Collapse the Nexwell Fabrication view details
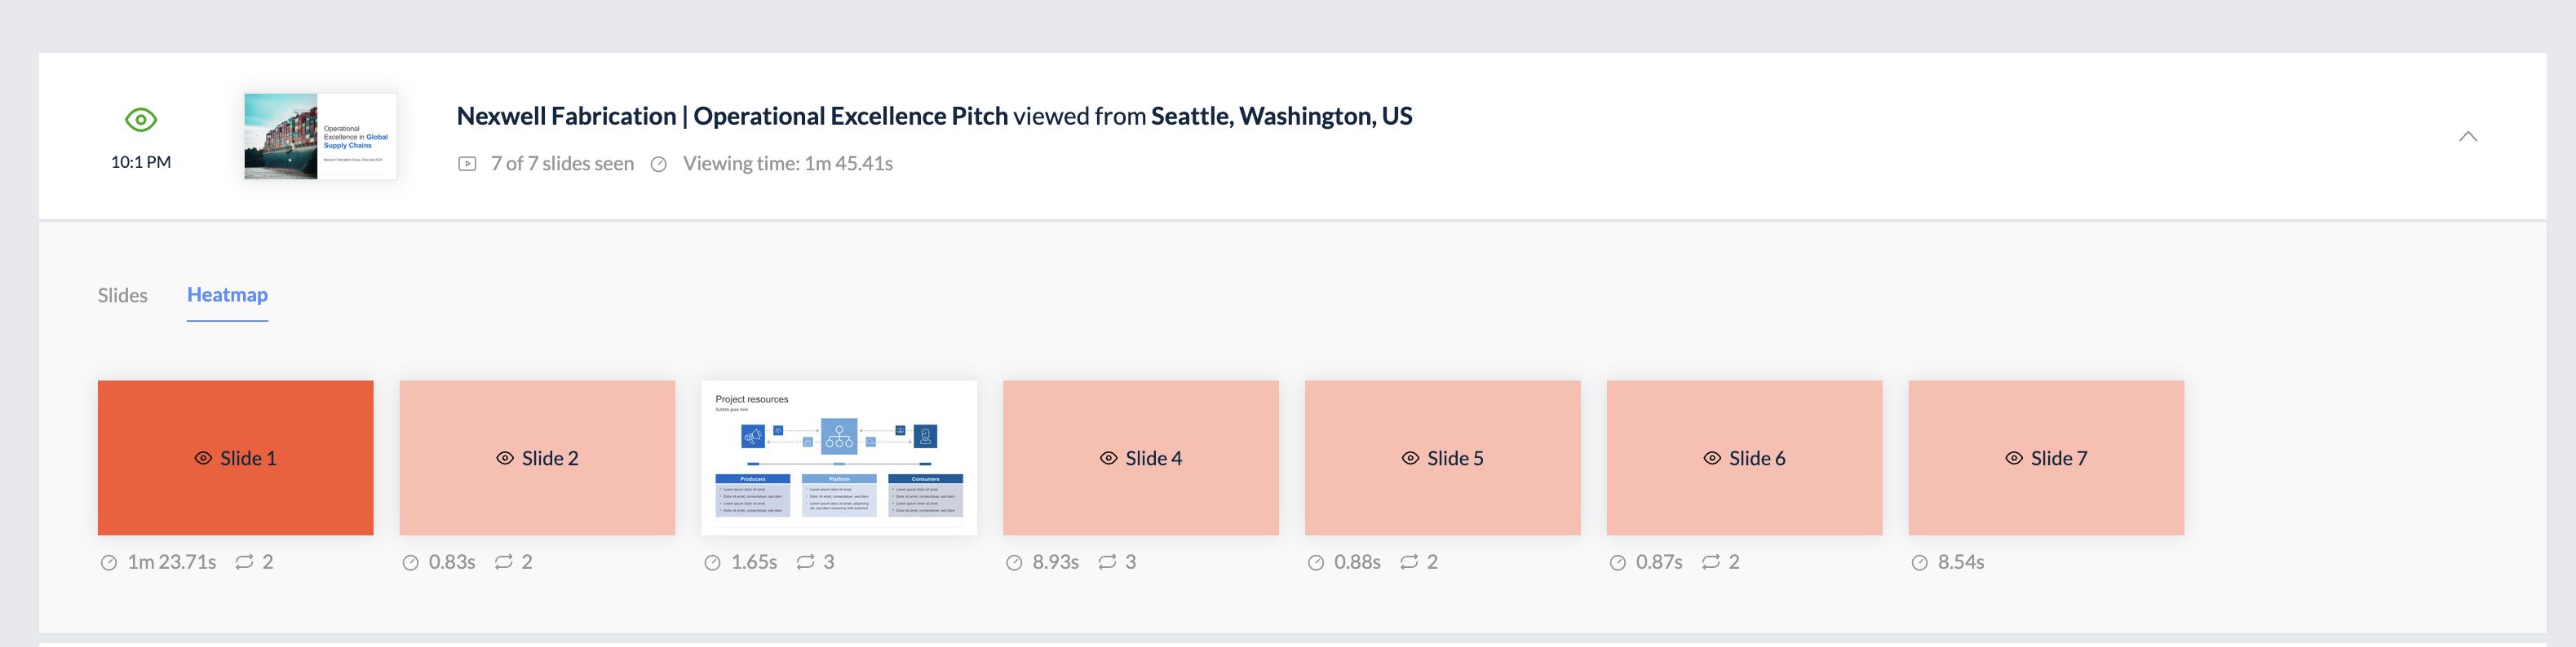 2467,137
